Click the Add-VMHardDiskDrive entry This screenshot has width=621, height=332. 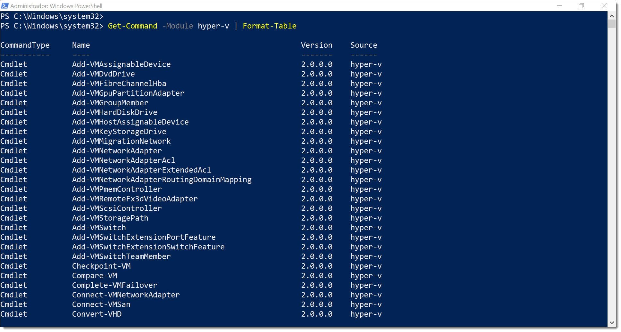(114, 112)
